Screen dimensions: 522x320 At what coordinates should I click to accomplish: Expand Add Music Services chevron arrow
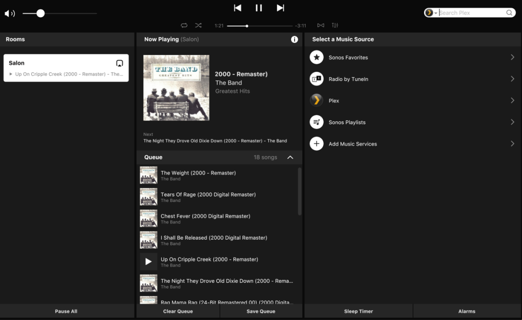point(512,143)
